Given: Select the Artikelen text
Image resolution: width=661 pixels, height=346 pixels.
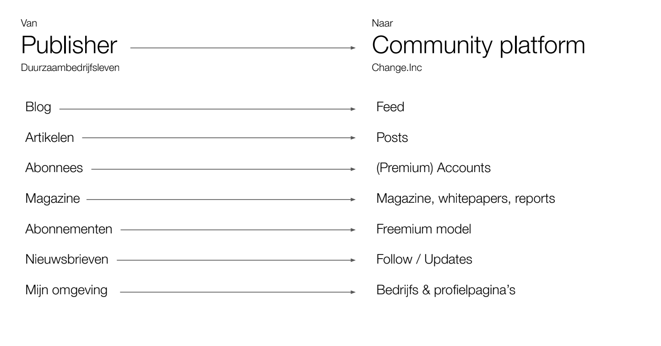Looking at the screenshot, I should (49, 138).
